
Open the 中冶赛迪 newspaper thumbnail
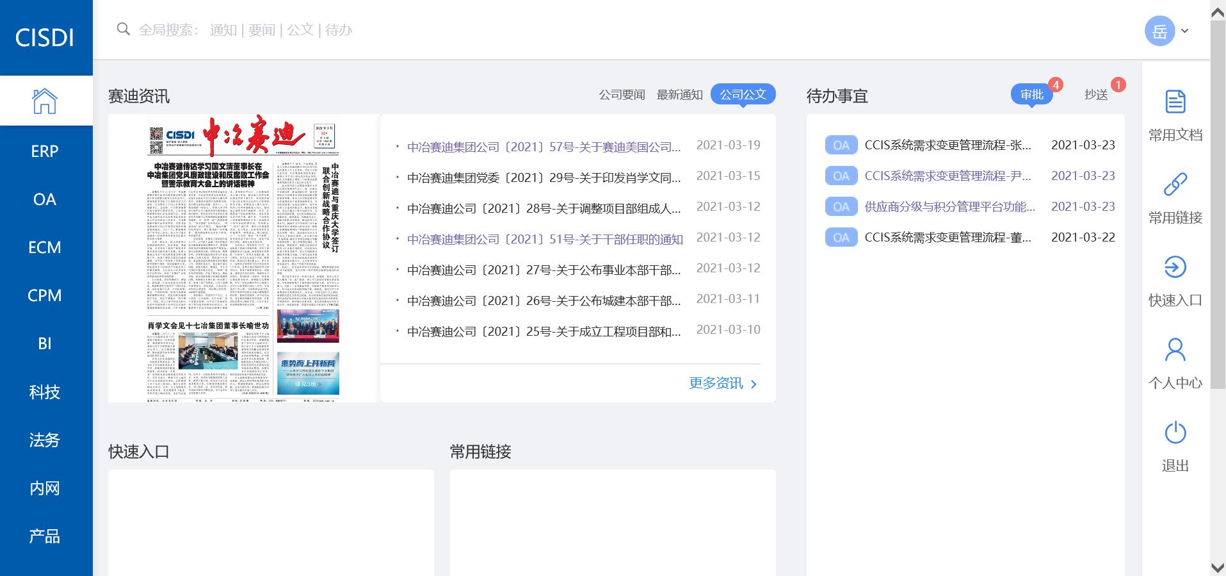tap(243, 259)
